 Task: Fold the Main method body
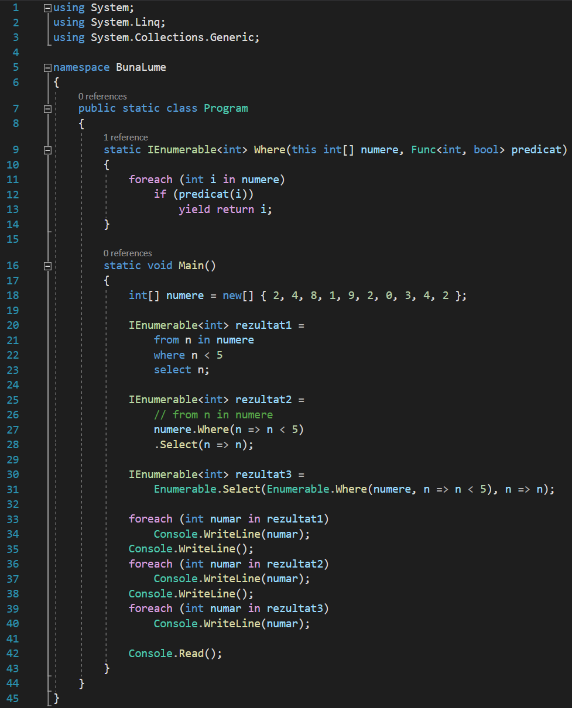click(47, 266)
